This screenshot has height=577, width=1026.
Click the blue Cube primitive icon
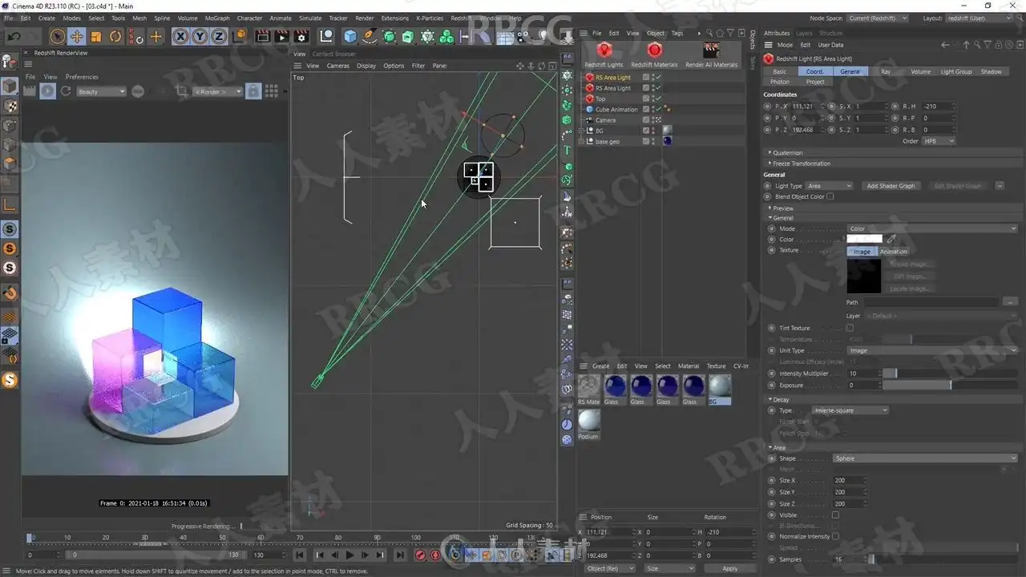[350, 36]
